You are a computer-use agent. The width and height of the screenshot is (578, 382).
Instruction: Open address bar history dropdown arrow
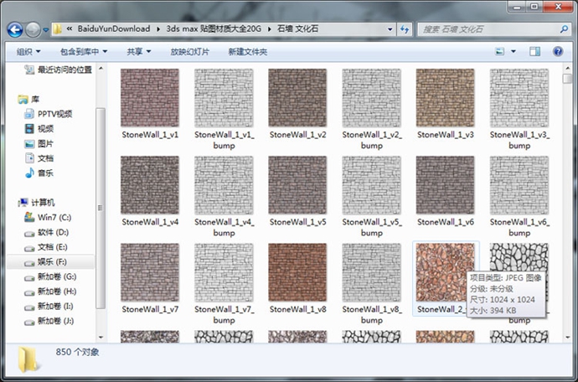[x=390, y=29]
